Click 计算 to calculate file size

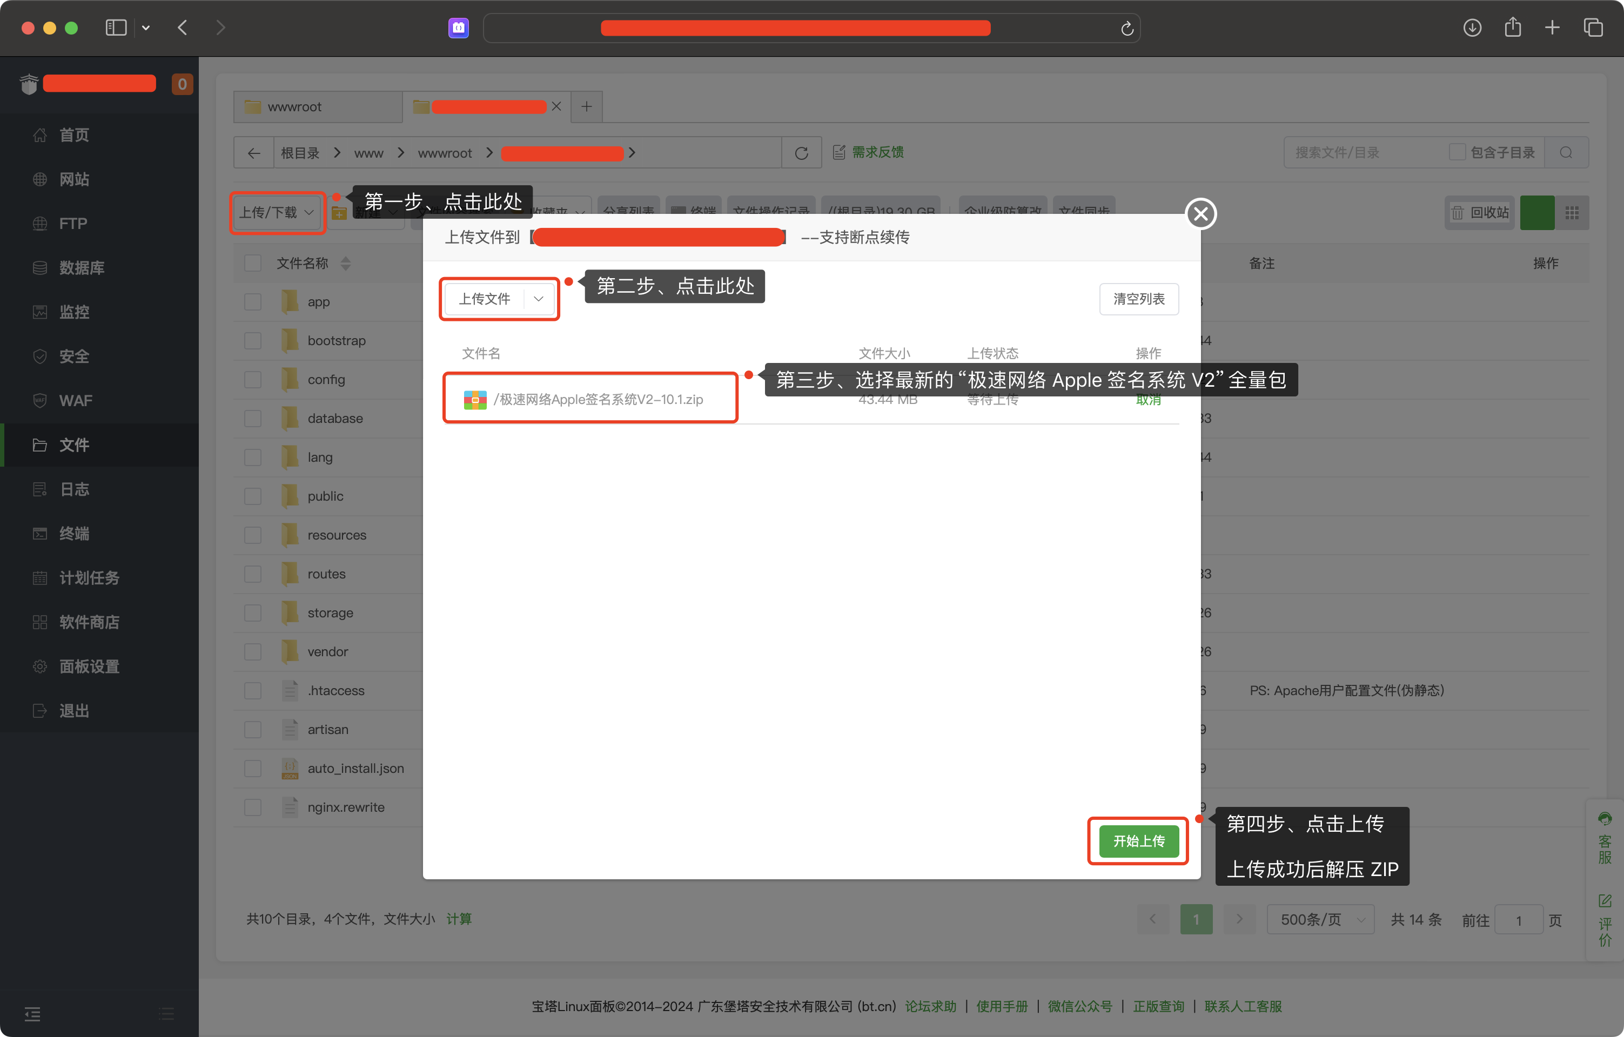[x=459, y=919]
